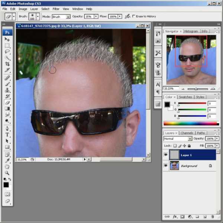The height and width of the screenshot is (223, 223).
Task: Click the Navigator zoom slider handle
Action: click(196, 89)
